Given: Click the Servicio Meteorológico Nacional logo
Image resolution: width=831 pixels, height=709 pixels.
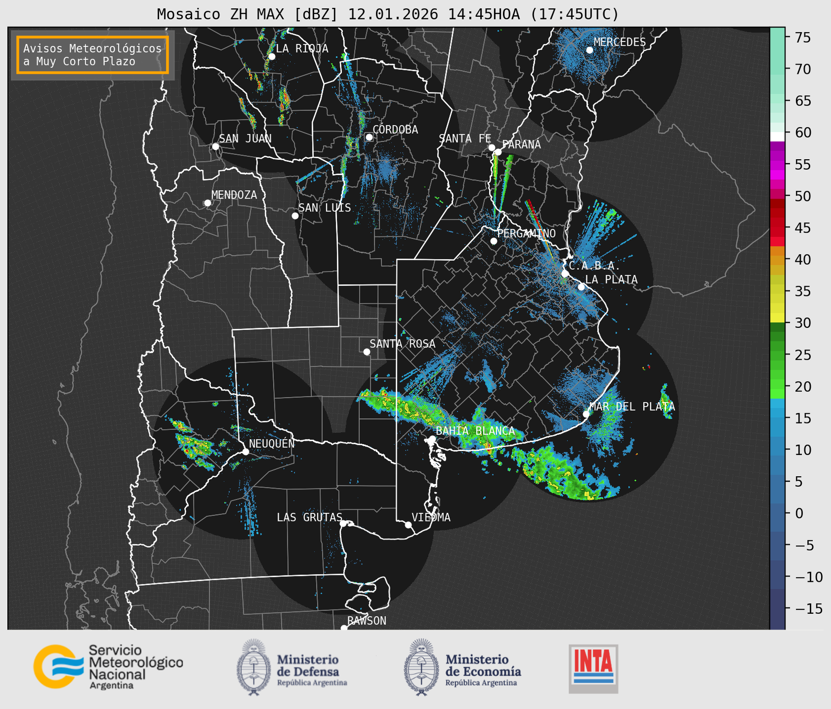Looking at the screenshot, I should pyautogui.click(x=108, y=667).
